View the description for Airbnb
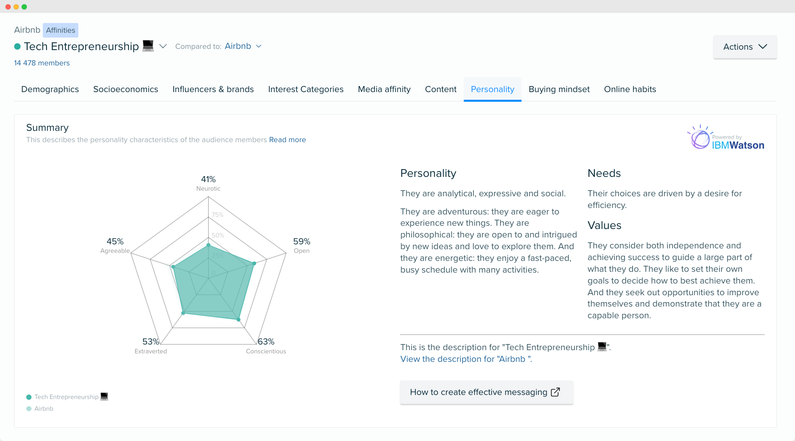 coord(466,359)
